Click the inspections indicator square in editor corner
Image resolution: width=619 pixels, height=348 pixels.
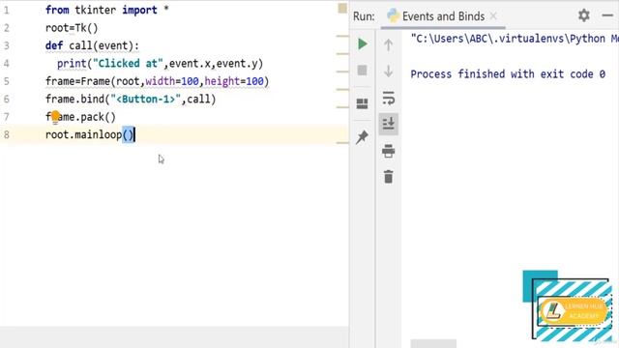point(342,8)
